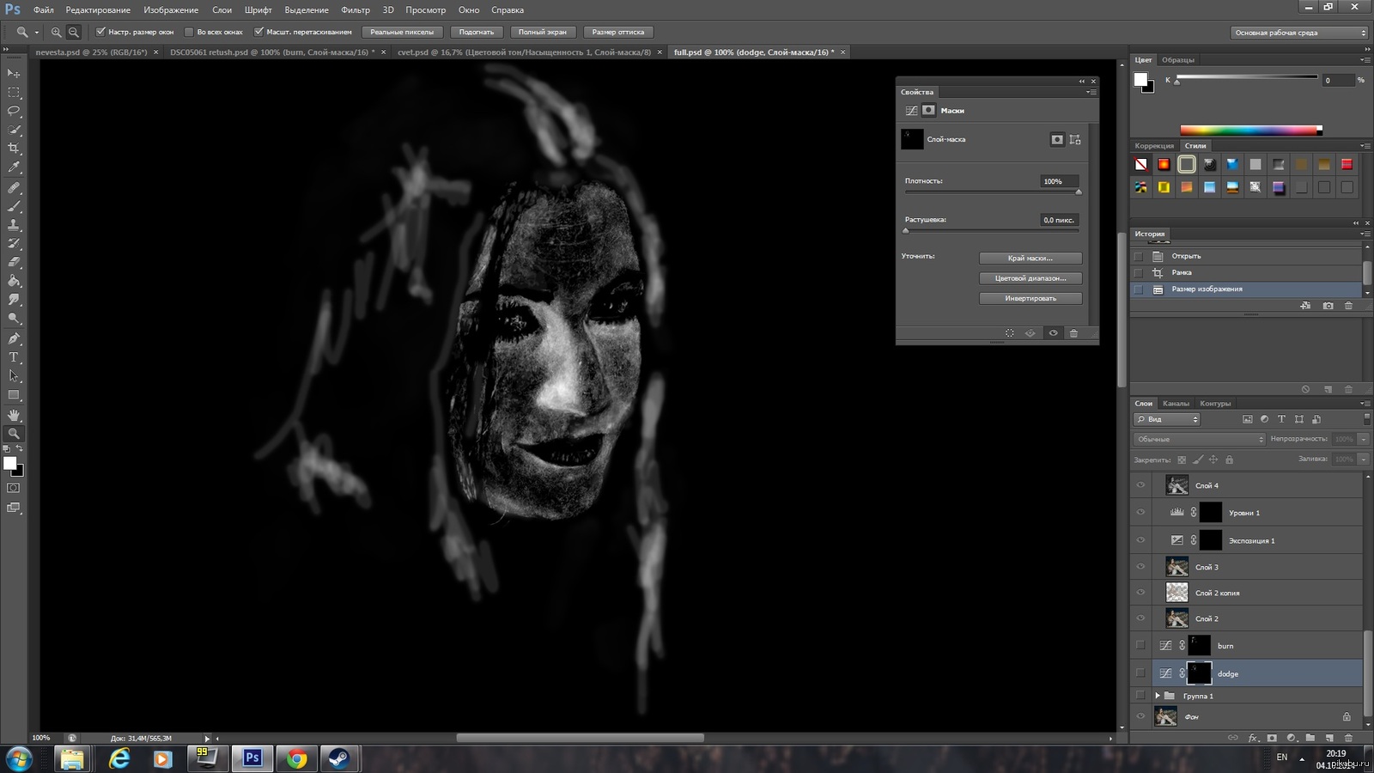Create a new snapshot in History panel
1374x773 pixels.
tap(1328, 306)
